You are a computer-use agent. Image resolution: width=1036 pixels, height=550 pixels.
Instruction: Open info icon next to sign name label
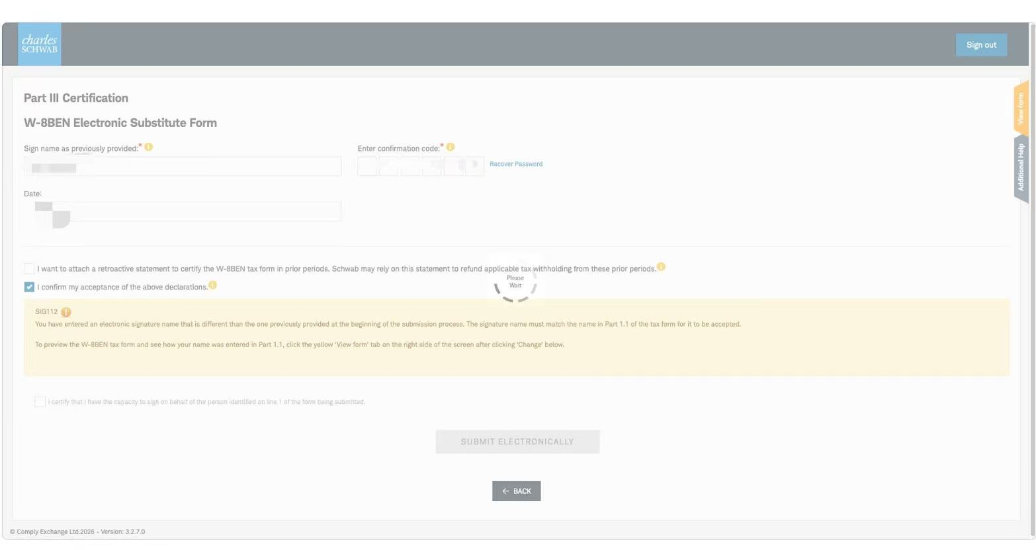point(149,147)
